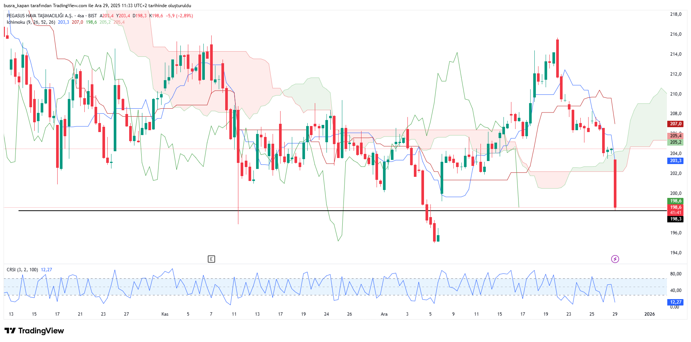Click the red 207,0 price axis label
Image resolution: width=691 pixels, height=342 pixels.
point(676,124)
